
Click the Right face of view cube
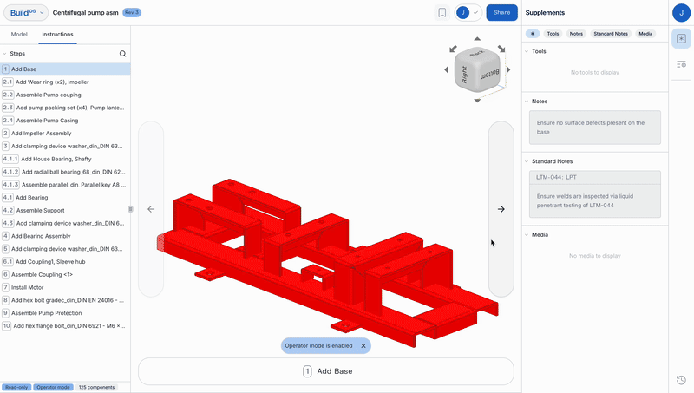tap(464, 75)
